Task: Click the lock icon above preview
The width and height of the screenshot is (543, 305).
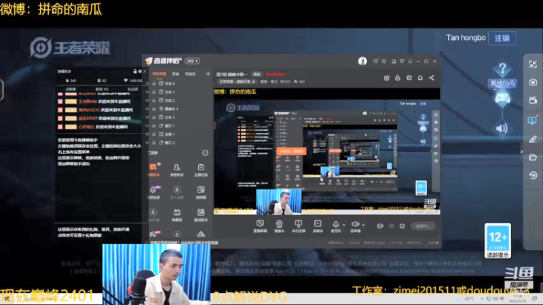Action: (398, 78)
